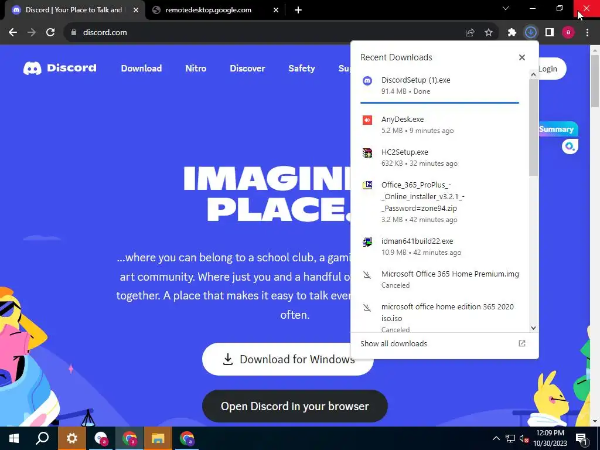Click the network tray icon
The image size is (600, 450).
coord(510,438)
